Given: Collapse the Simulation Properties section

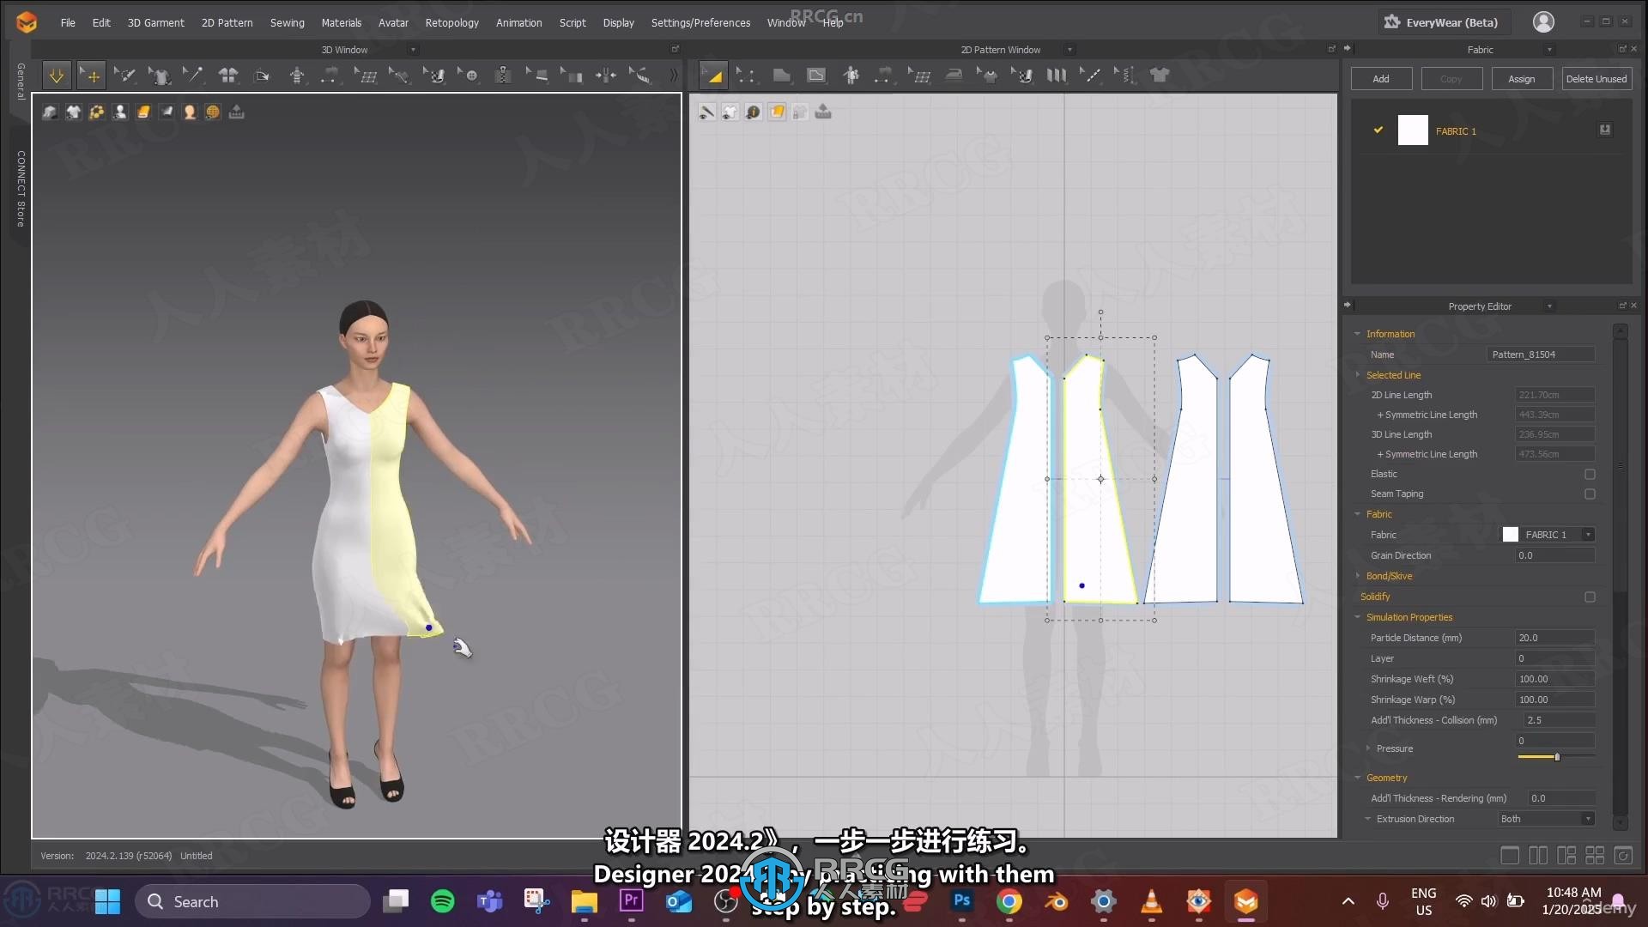Looking at the screenshot, I should tap(1357, 617).
